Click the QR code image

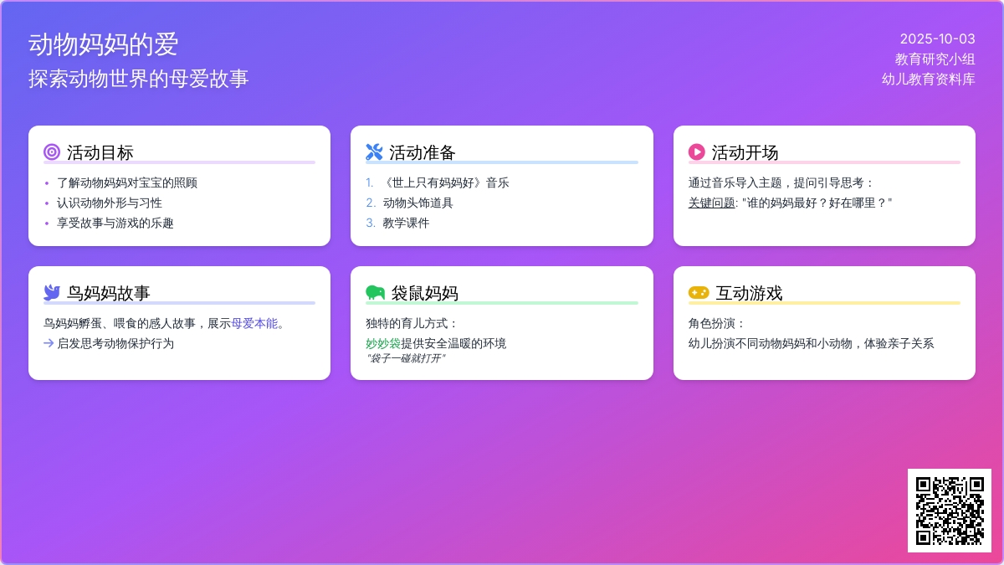coord(950,511)
